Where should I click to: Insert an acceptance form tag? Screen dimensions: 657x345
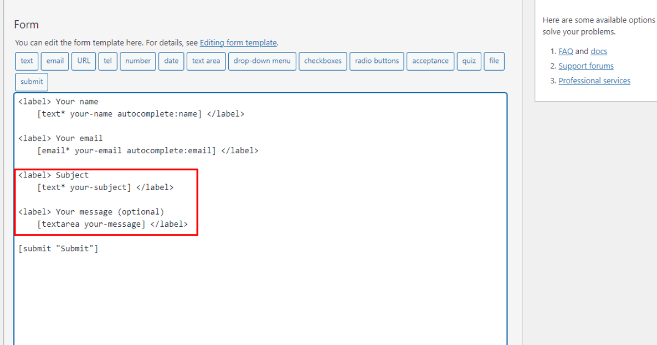tap(430, 61)
